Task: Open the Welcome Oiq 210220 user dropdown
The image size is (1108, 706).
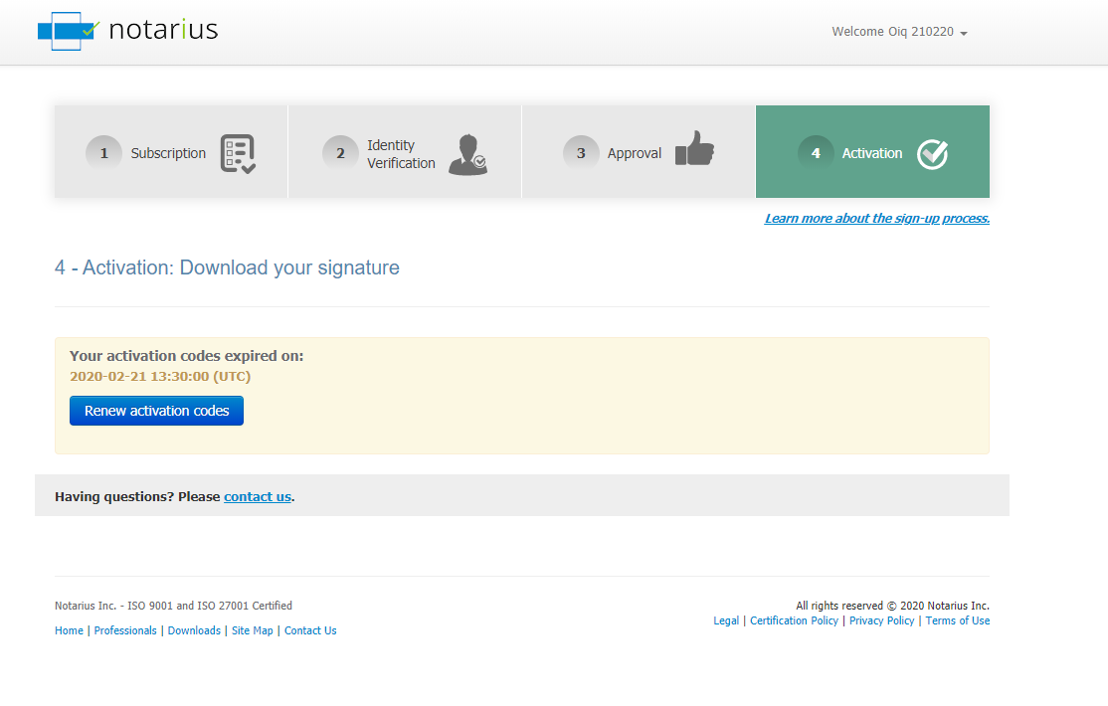Action: pos(899,32)
